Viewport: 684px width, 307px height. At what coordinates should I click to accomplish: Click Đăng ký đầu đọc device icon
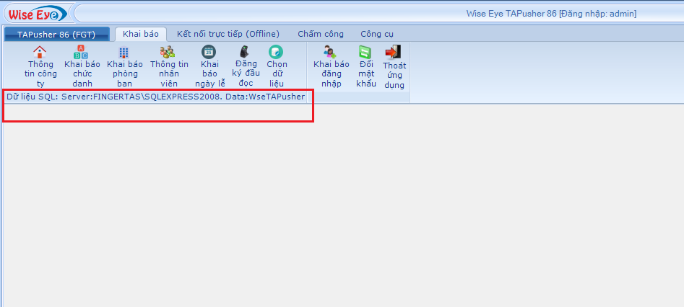click(245, 52)
